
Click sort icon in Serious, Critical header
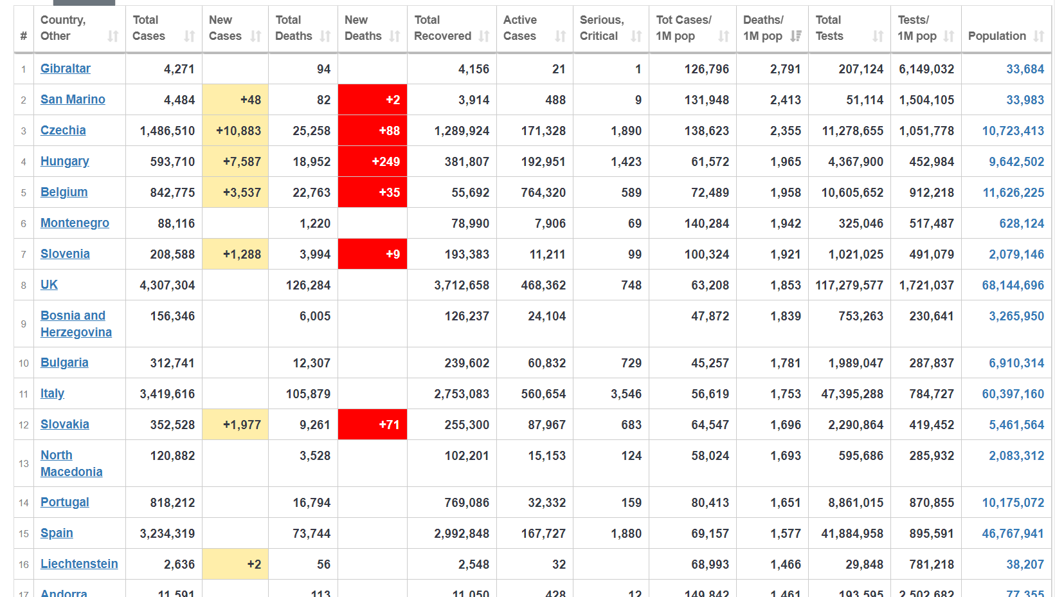pyautogui.click(x=636, y=37)
